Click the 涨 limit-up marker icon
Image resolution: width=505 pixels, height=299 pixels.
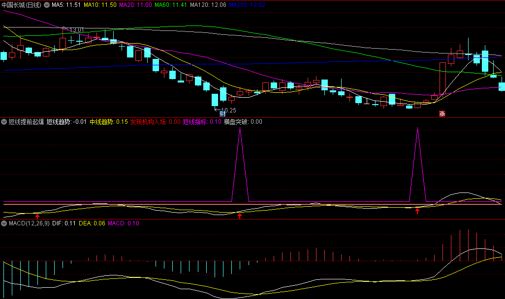pos(442,114)
